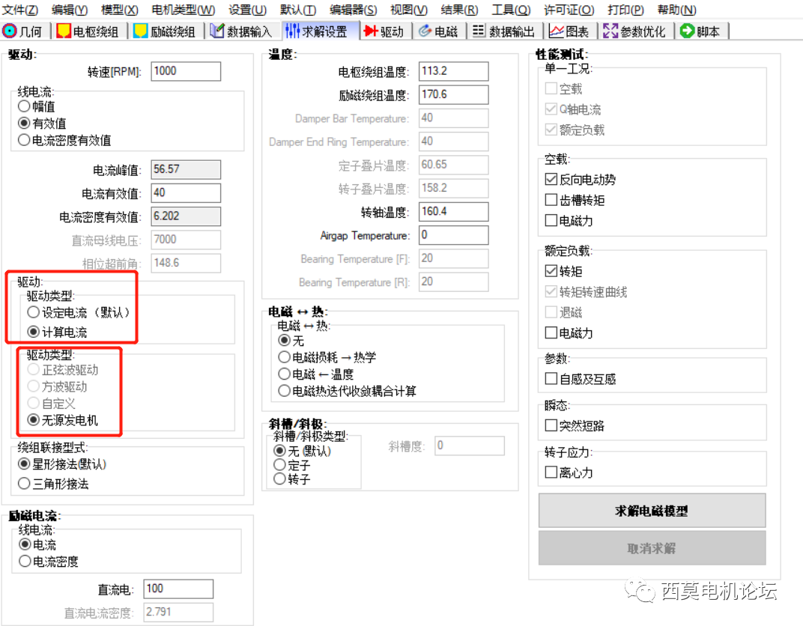Click the 转速[RPM] input field

click(x=185, y=71)
